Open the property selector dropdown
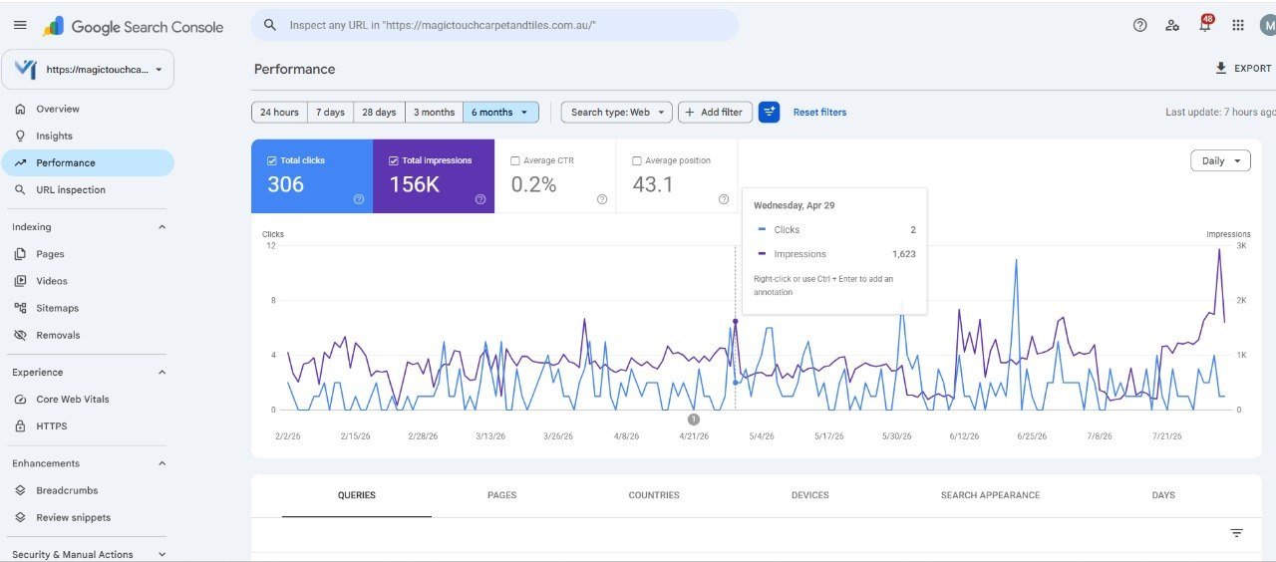The width and height of the screenshot is (1276, 562). point(88,70)
